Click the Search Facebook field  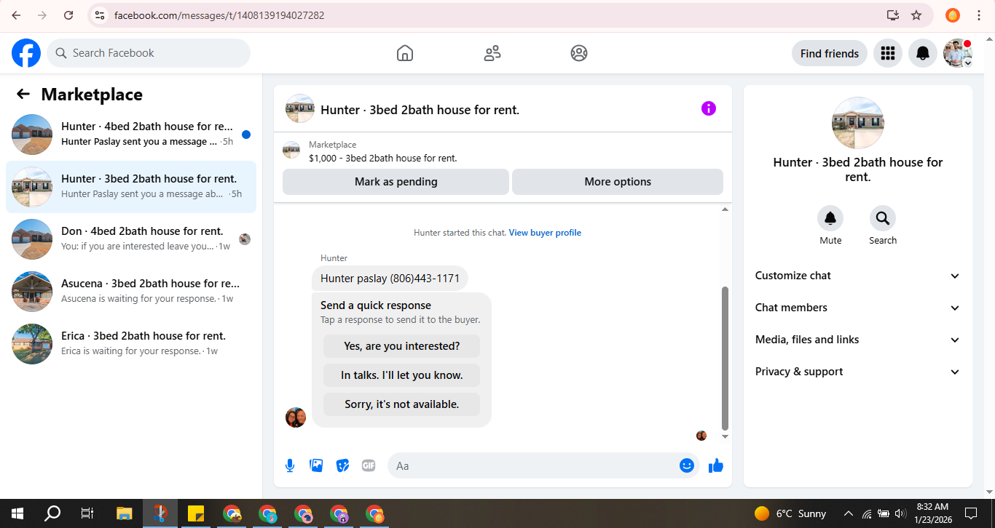tap(149, 53)
